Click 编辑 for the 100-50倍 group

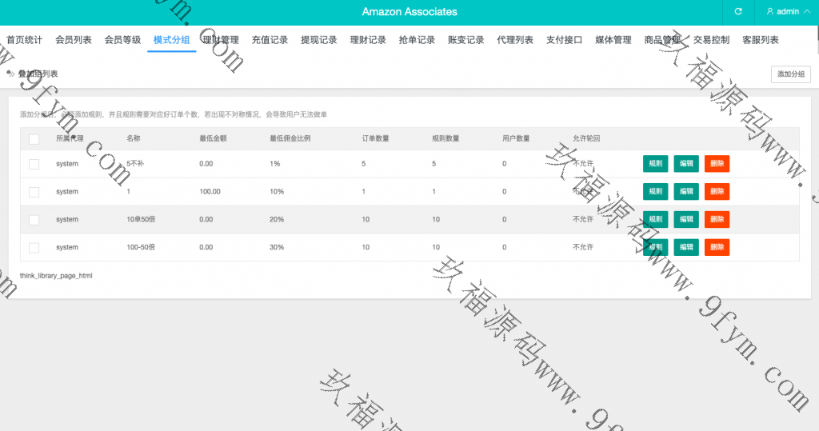686,248
